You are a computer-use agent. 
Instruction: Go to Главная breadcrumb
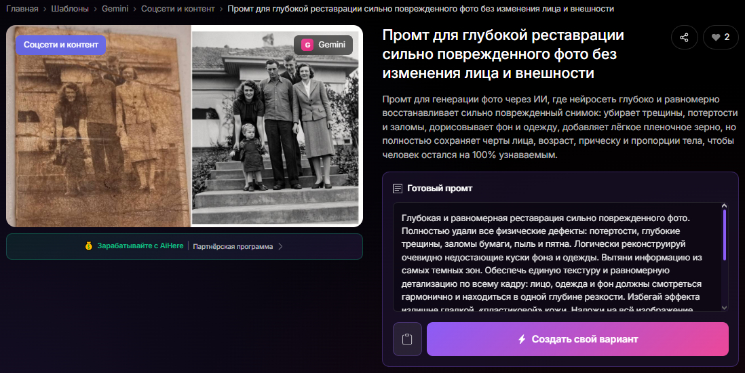tap(22, 9)
